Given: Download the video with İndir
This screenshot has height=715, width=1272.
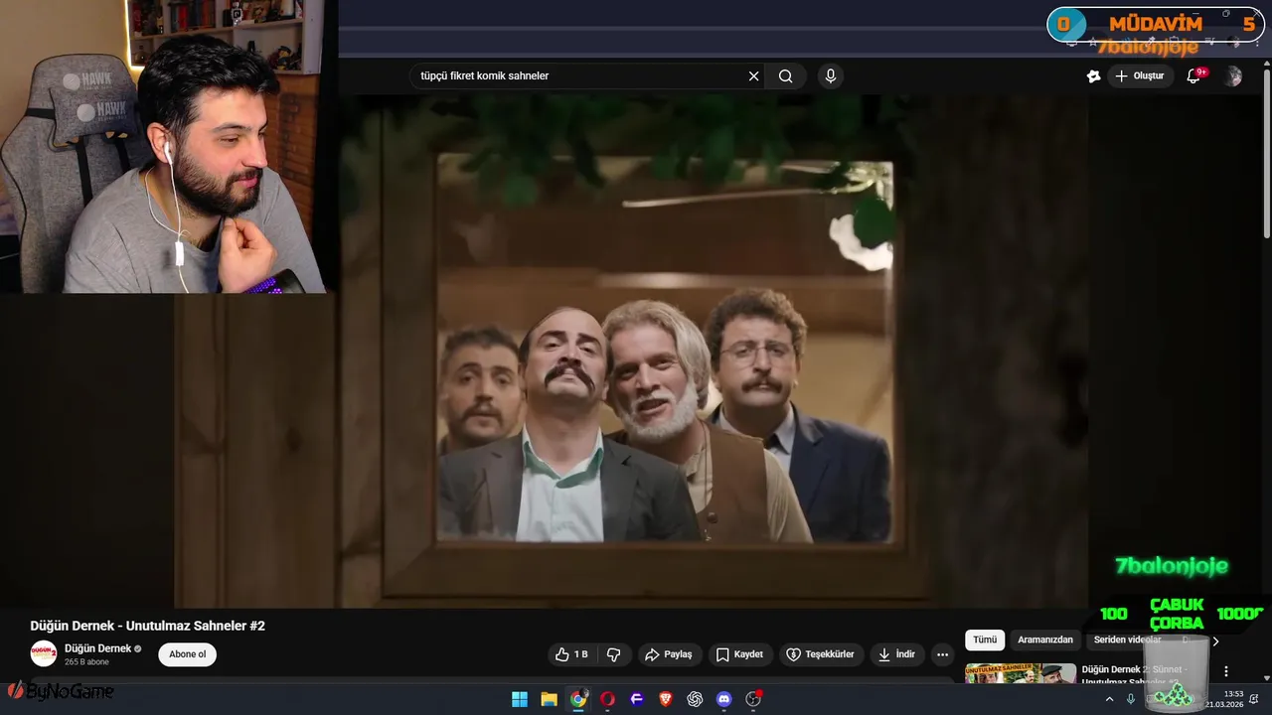Looking at the screenshot, I should (895, 654).
